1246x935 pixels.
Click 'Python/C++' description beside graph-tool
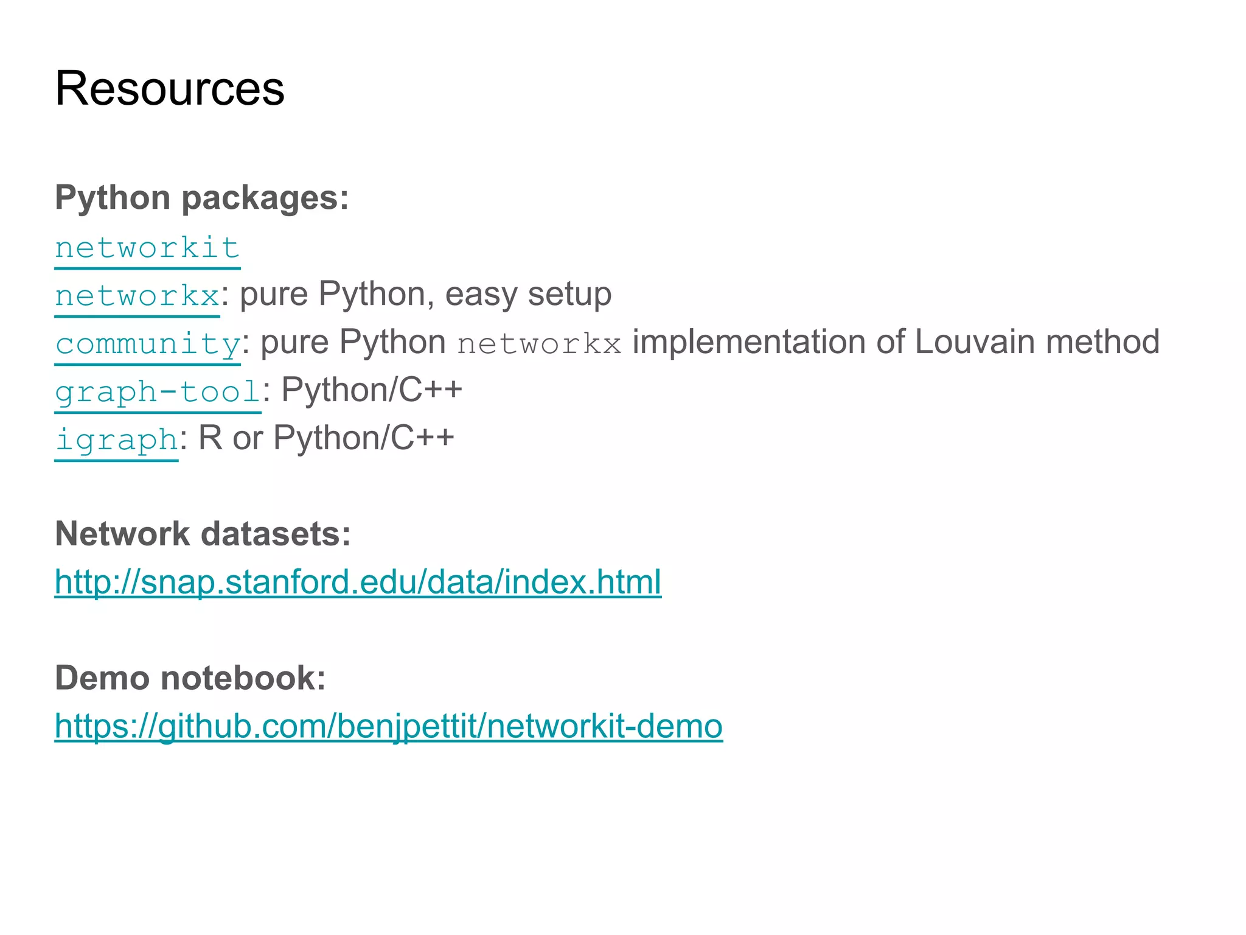pos(372,390)
